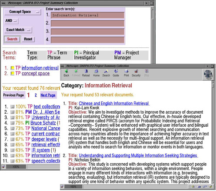Click 'Your request found 53 relevant documents' text

click(97, 95)
